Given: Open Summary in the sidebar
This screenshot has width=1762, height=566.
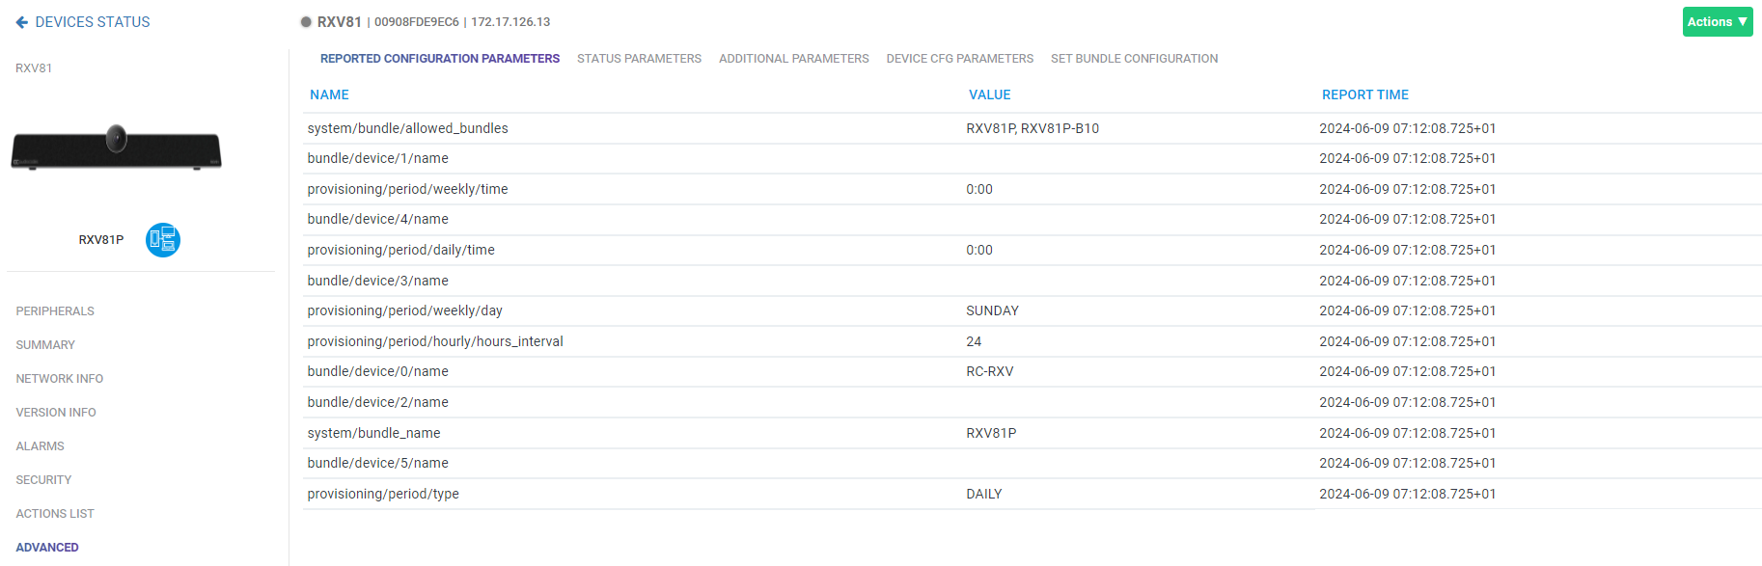Looking at the screenshot, I should (x=45, y=345).
